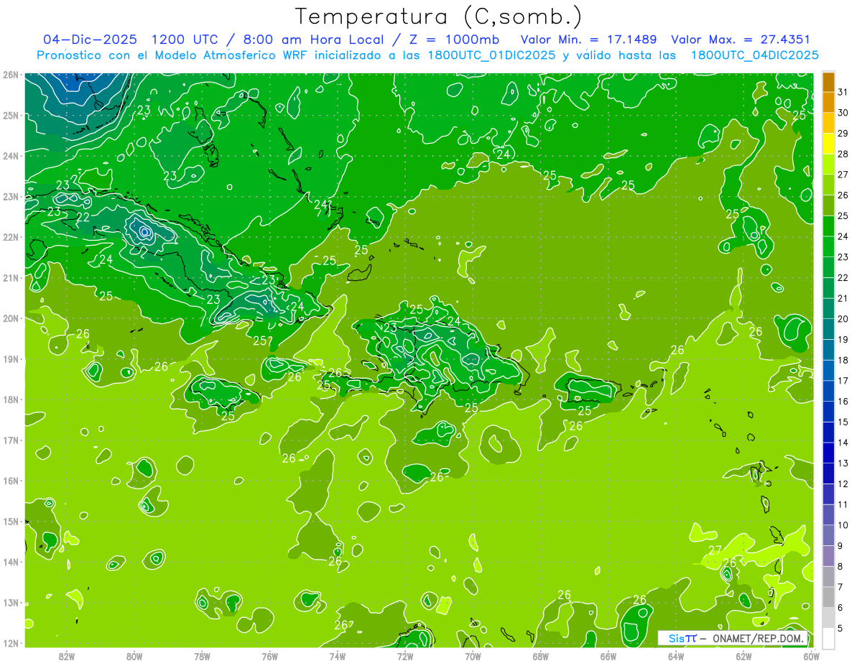862x666 pixels.
Task: Click the Pronostico con el Modelo Atmosferico WRF line
Action: [x=428, y=55]
